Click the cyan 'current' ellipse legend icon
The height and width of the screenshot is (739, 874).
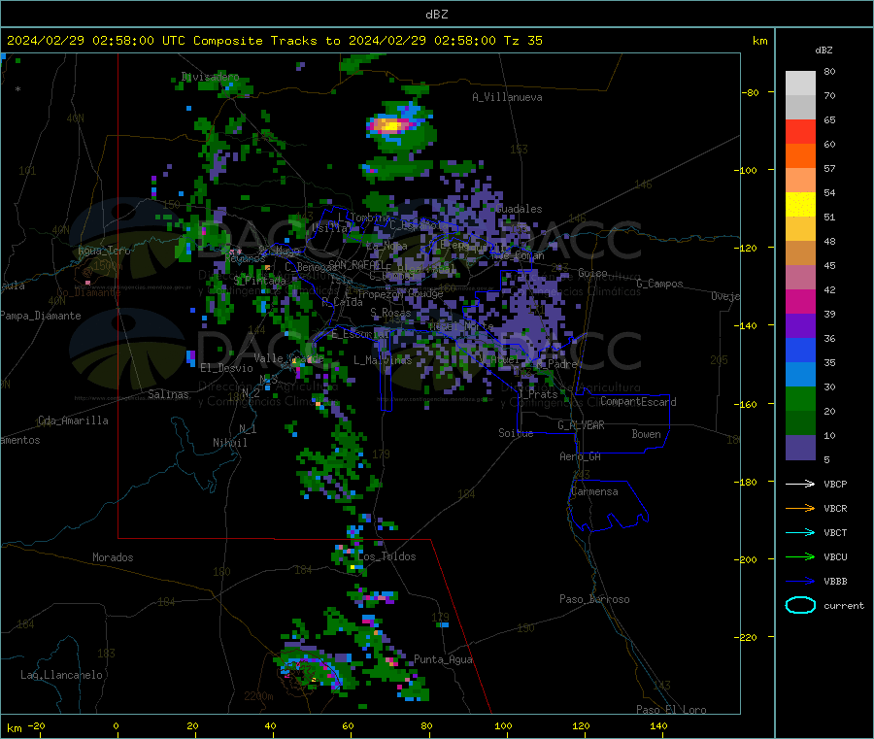(800, 605)
